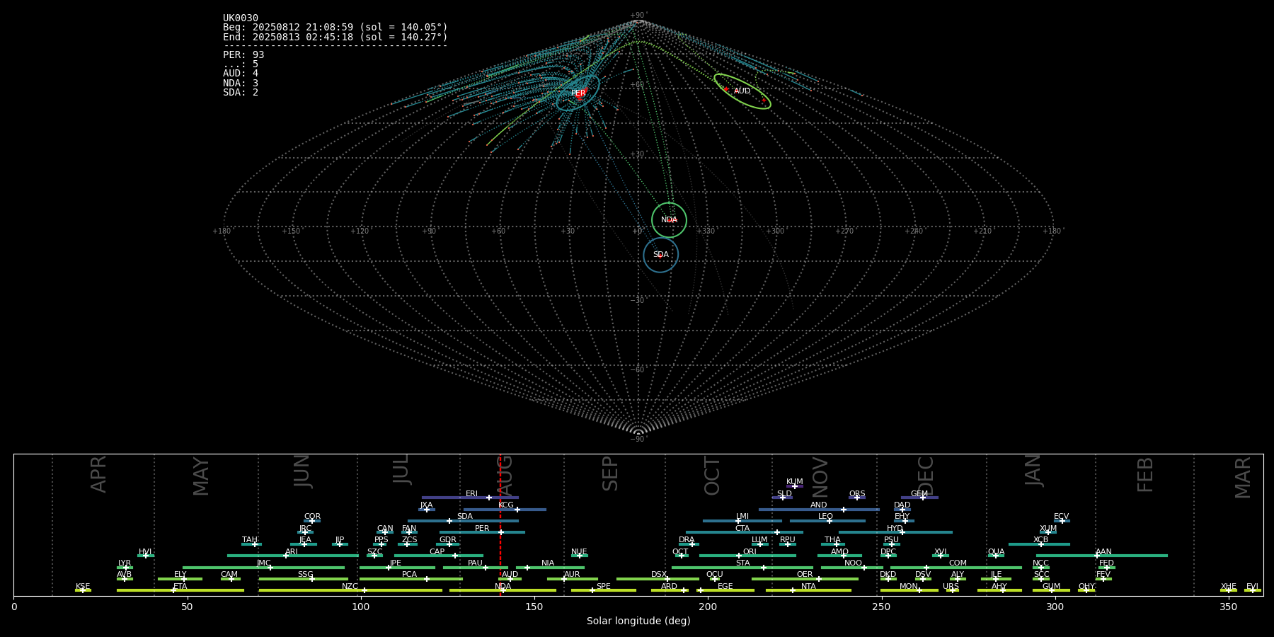Click the red dashed current-date line in timeline

point(500,524)
